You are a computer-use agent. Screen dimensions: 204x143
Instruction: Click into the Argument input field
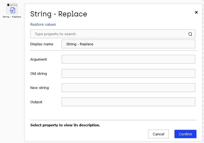(128, 59)
